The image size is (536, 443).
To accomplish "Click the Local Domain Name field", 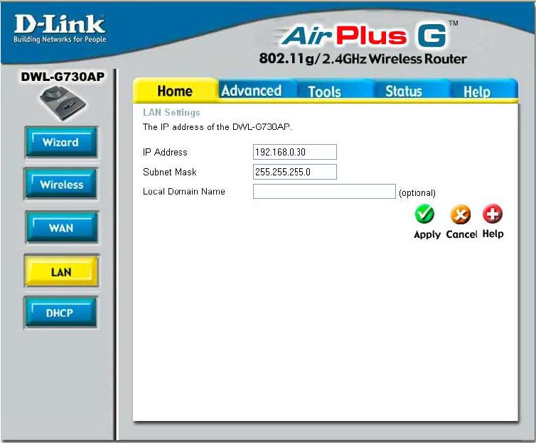I will click(324, 192).
